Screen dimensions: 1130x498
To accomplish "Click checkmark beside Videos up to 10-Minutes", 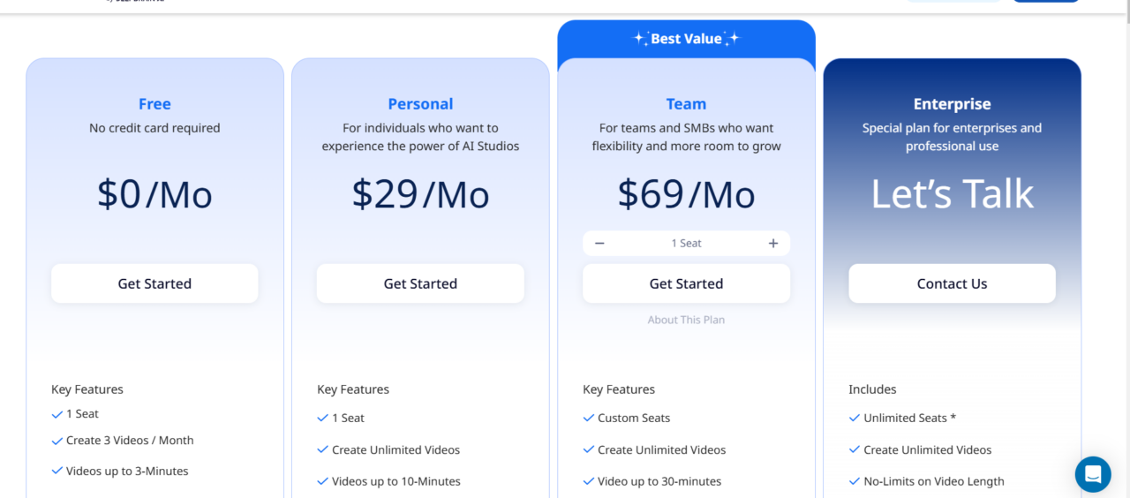I will click(x=323, y=481).
